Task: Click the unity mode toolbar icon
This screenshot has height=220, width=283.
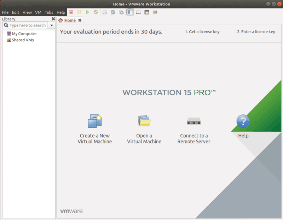Action: point(155,12)
